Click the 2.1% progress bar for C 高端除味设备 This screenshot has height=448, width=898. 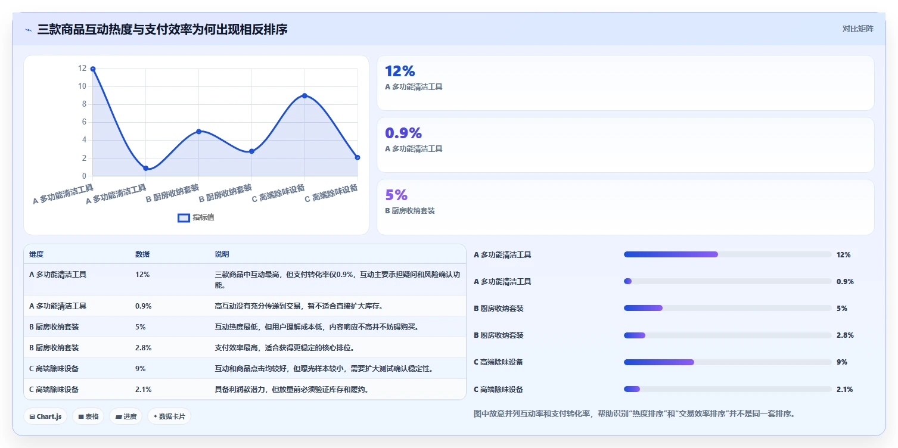pos(728,389)
